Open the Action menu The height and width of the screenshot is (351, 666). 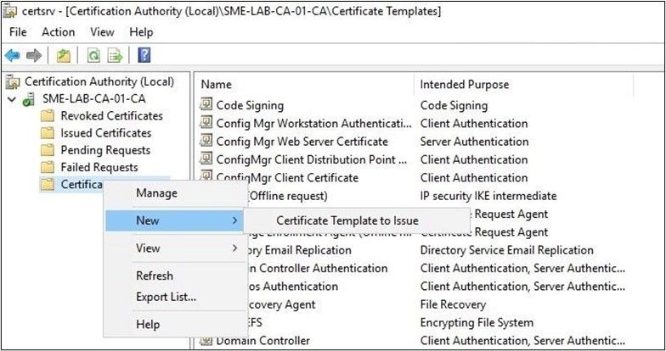point(58,32)
